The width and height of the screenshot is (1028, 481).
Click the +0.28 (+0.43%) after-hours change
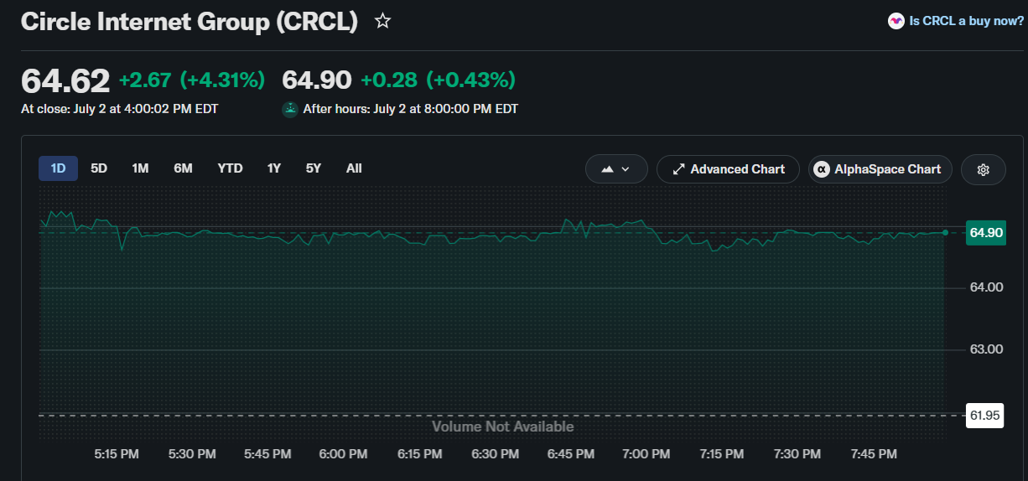coord(438,80)
